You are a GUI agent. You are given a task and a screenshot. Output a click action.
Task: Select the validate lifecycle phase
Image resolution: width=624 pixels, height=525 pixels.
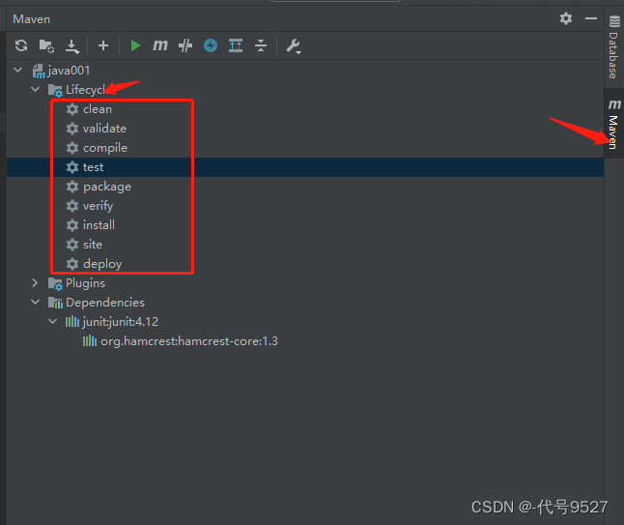point(97,129)
